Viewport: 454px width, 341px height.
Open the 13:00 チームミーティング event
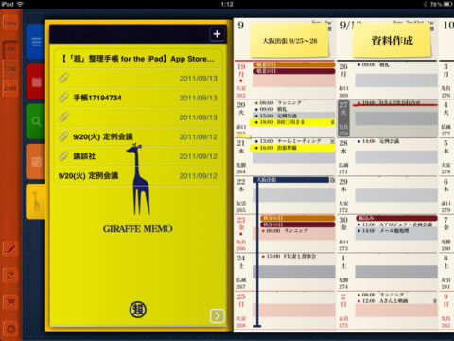(x=293, y=141)
